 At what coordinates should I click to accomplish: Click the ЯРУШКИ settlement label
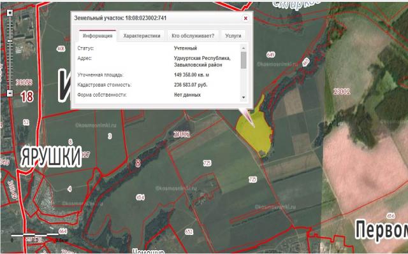click(51, 157)
